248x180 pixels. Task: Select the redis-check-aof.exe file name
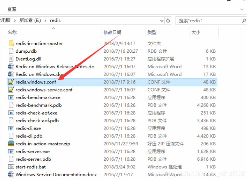click(36, 113)
